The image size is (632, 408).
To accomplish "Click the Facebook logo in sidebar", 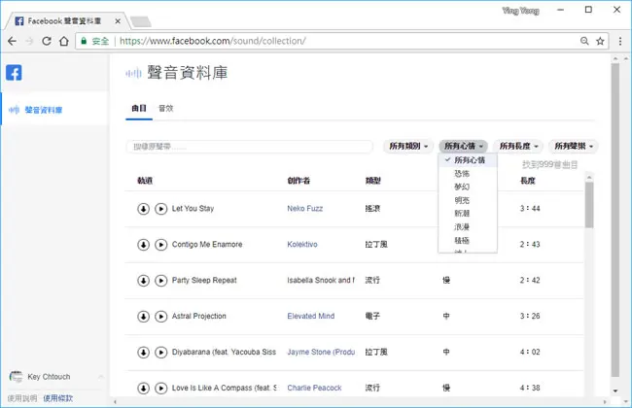I will pyautogui.click(x=14, y=73).
